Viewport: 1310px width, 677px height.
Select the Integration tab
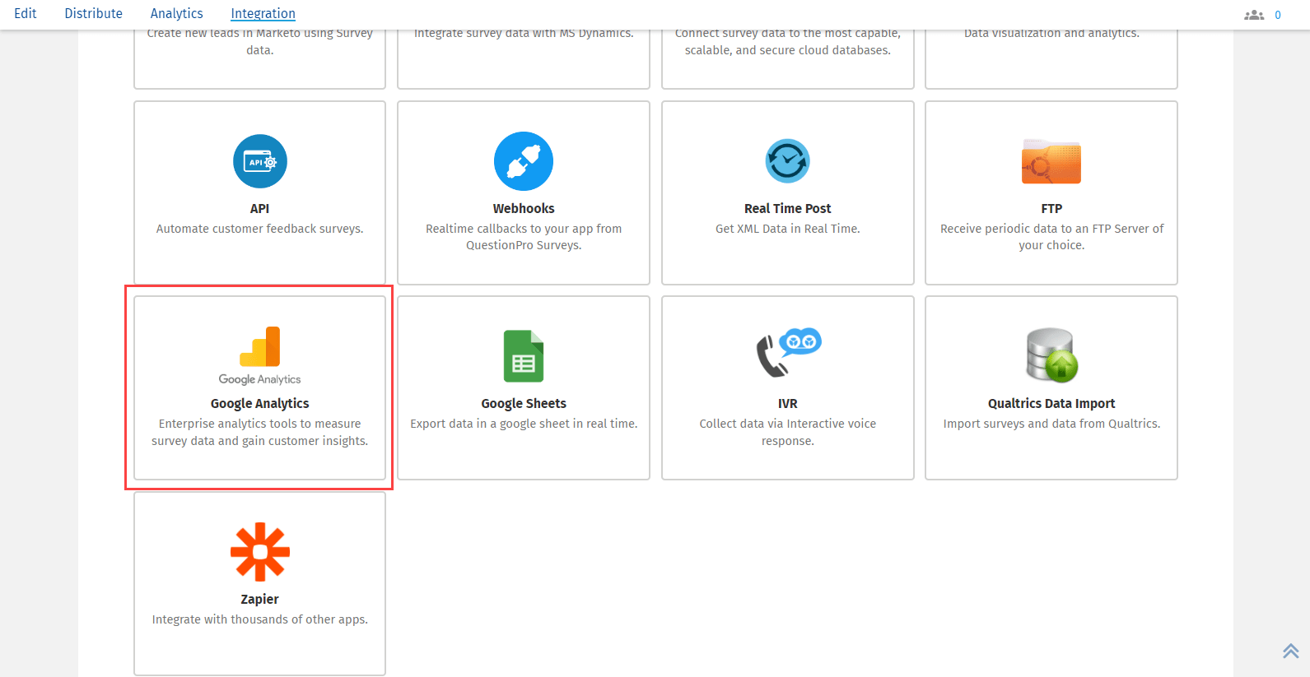click(263, 13)
